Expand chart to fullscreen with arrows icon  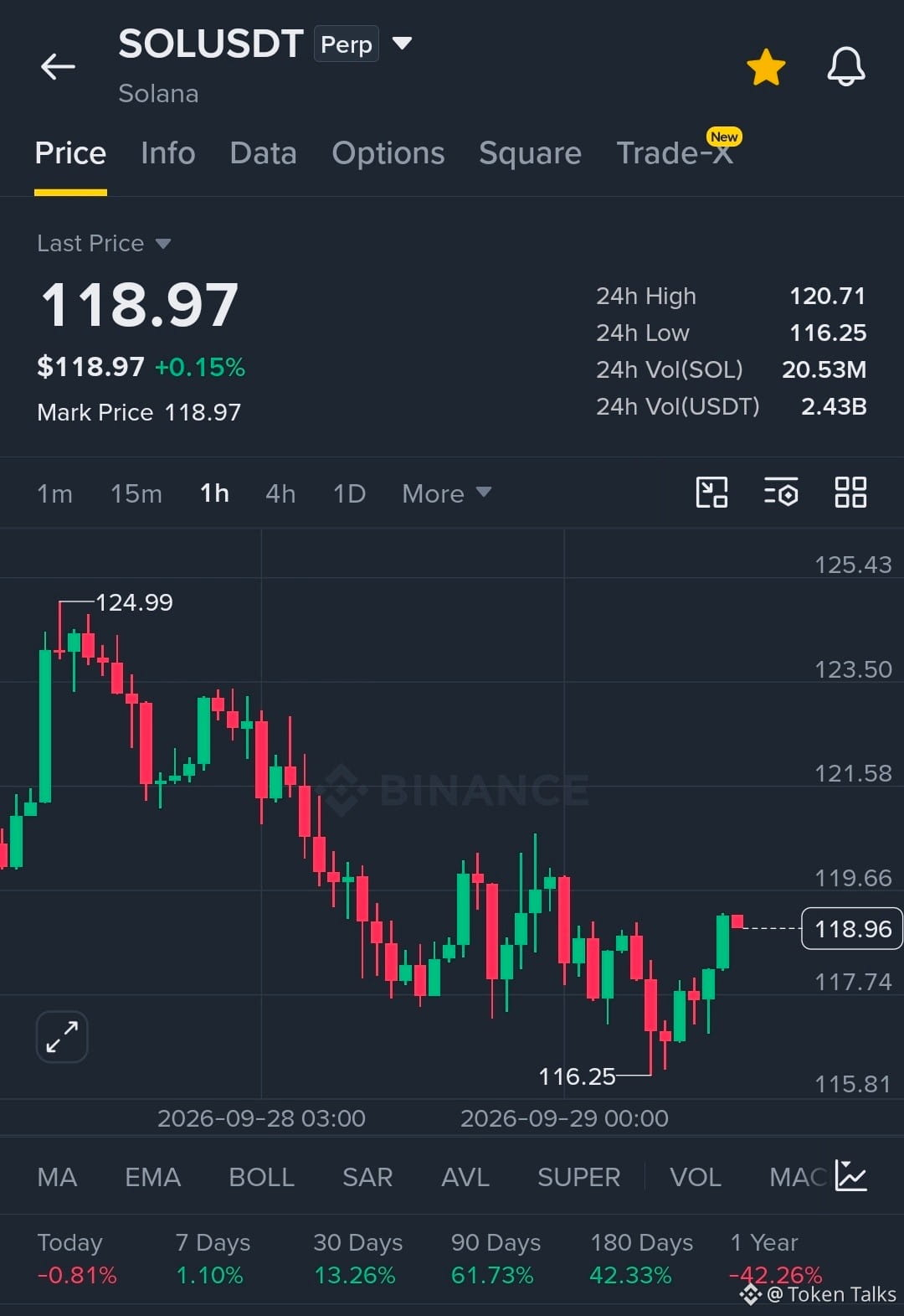[x=62, y=1037]
